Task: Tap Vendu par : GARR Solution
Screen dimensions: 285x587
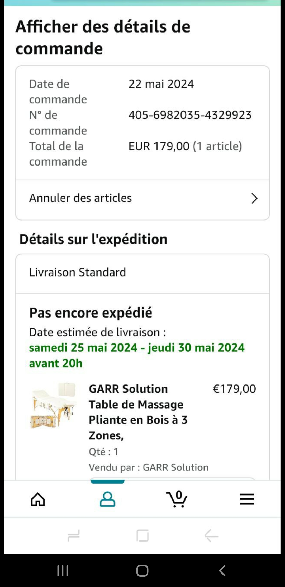Action: [x=149, y=467]
